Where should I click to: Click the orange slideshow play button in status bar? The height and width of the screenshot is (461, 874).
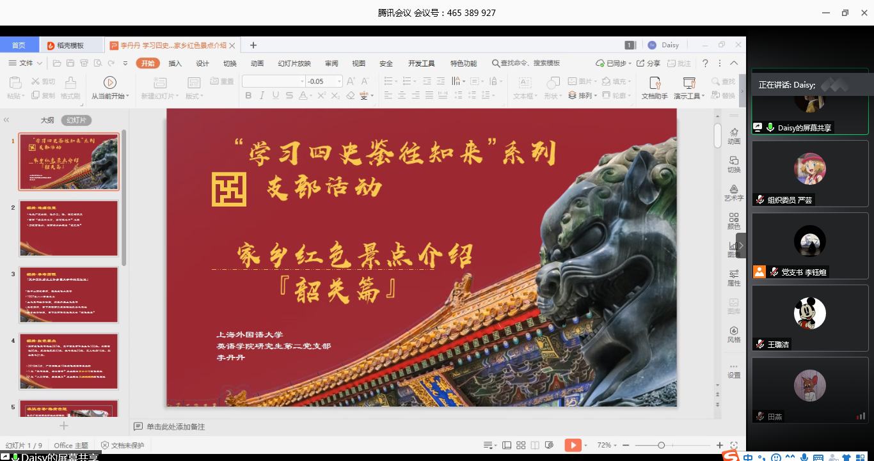click(573, 445)
